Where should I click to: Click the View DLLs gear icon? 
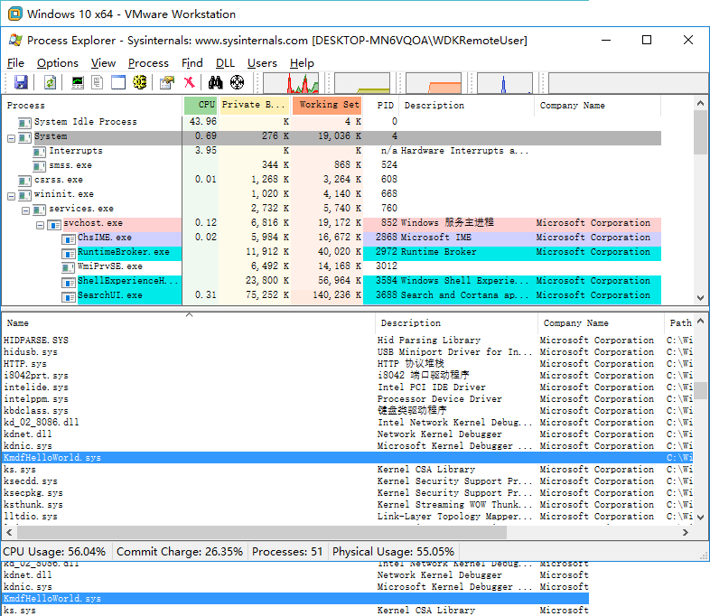[139, 82]
